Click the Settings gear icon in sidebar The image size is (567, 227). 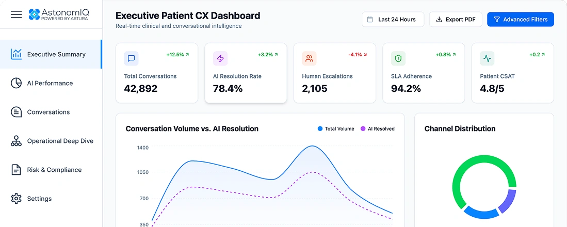(x=17, y=199)
